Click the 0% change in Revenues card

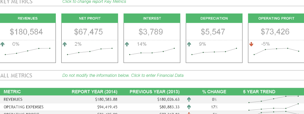coord(16,44)
